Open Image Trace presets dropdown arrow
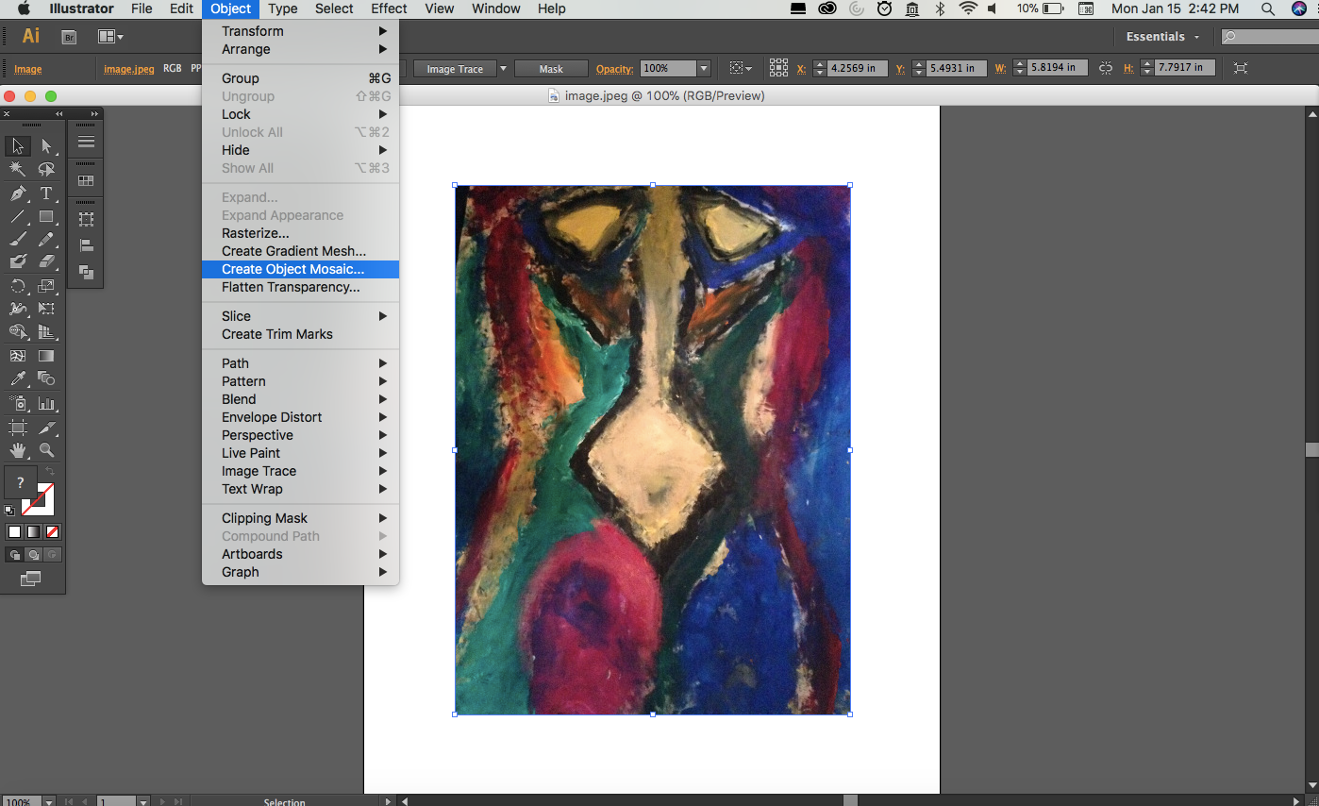The width and height of the screenshot is (1319, 806). pyautogui.click(x=503, y=69)
